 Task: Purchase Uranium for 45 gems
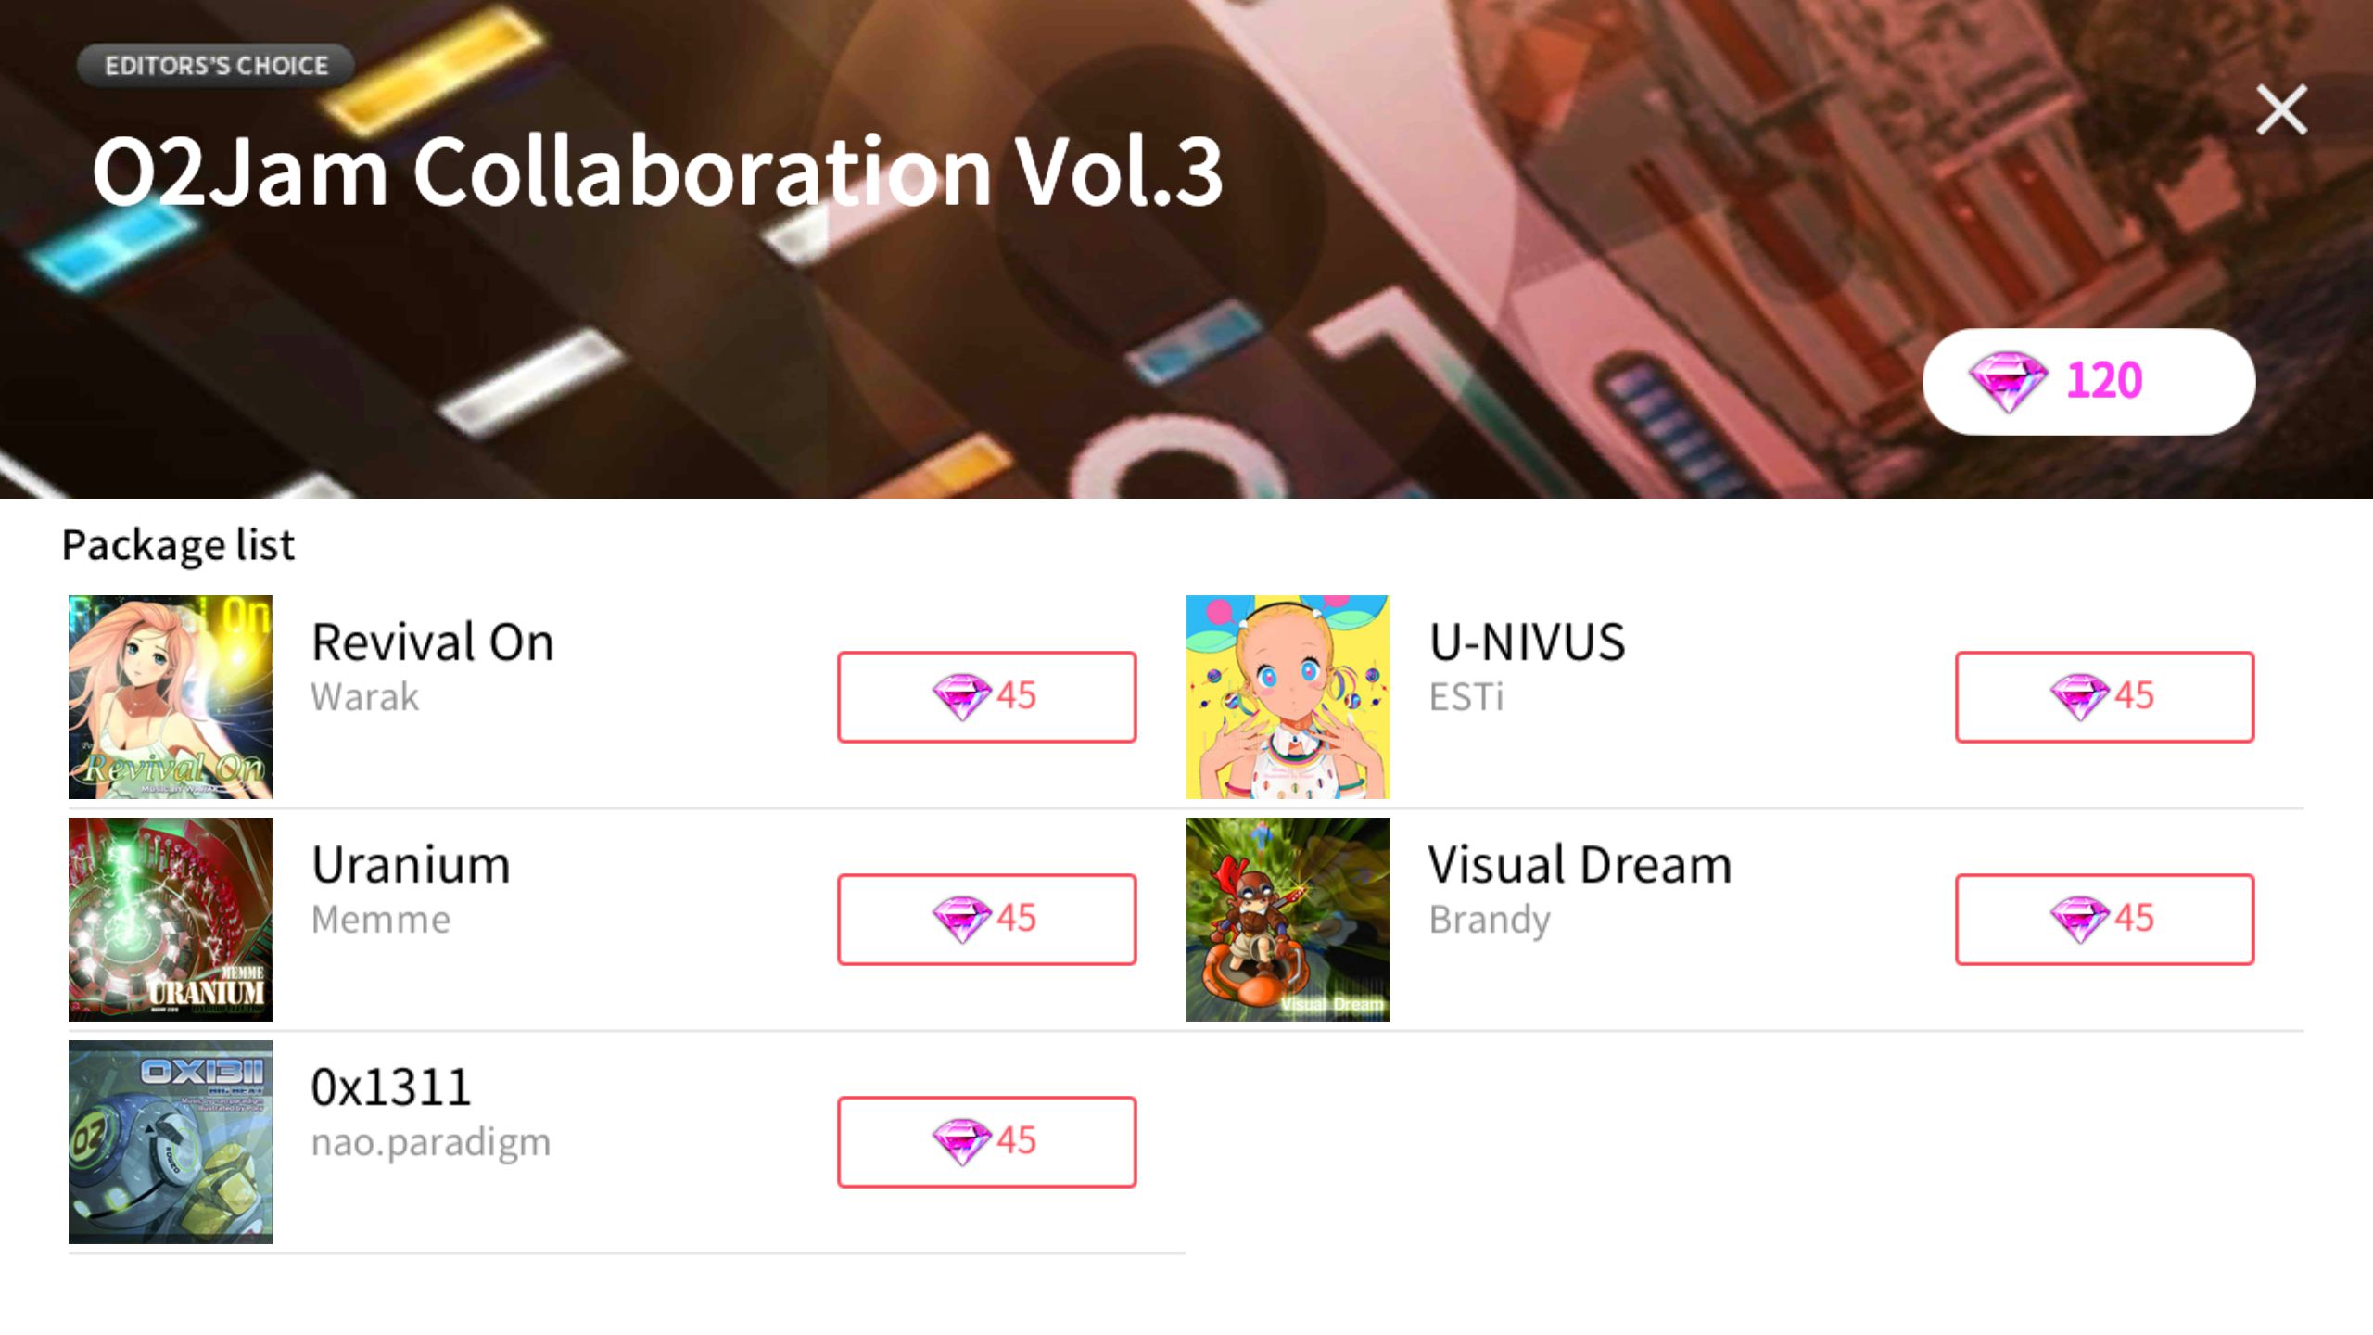pos(986,919)
